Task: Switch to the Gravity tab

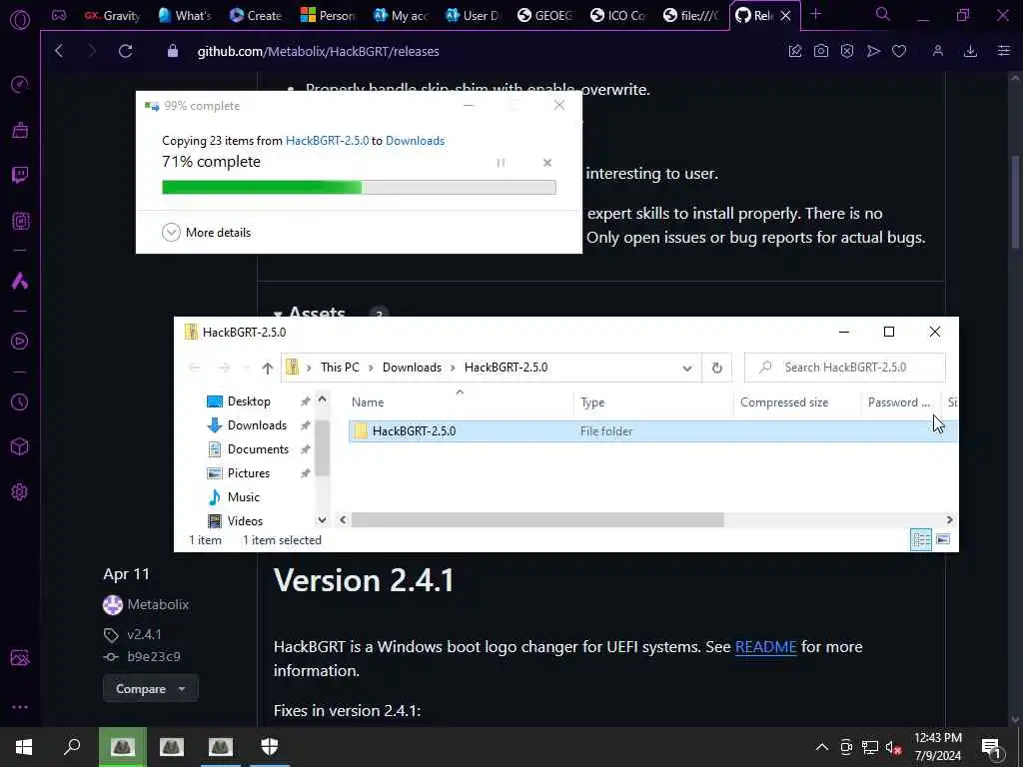Action: pos(112,16)
